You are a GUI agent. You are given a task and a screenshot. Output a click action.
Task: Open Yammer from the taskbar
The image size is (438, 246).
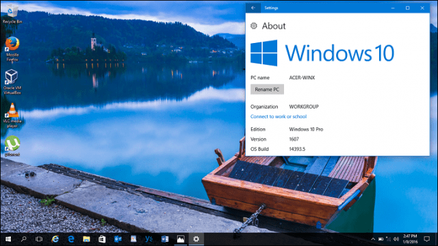pyautogui.click(x=149, y=239)
